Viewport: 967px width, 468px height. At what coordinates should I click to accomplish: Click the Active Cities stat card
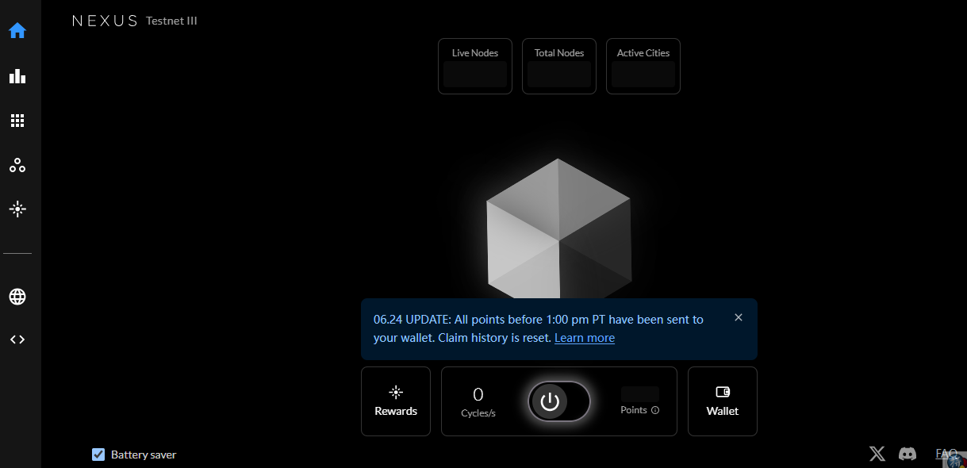[643, 67]
